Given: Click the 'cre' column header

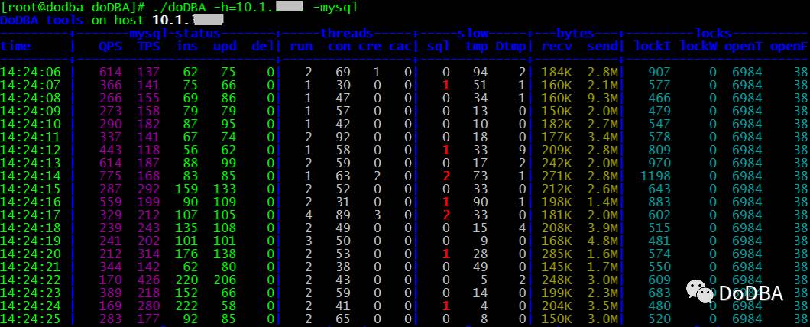Looking at the screenshot, I should click(371, 46).
